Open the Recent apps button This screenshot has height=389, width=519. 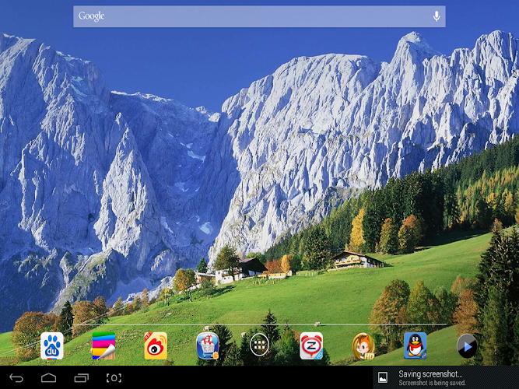tap(82, 378)
